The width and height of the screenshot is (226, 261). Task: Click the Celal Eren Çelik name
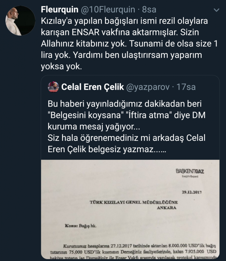coord(93,87)
